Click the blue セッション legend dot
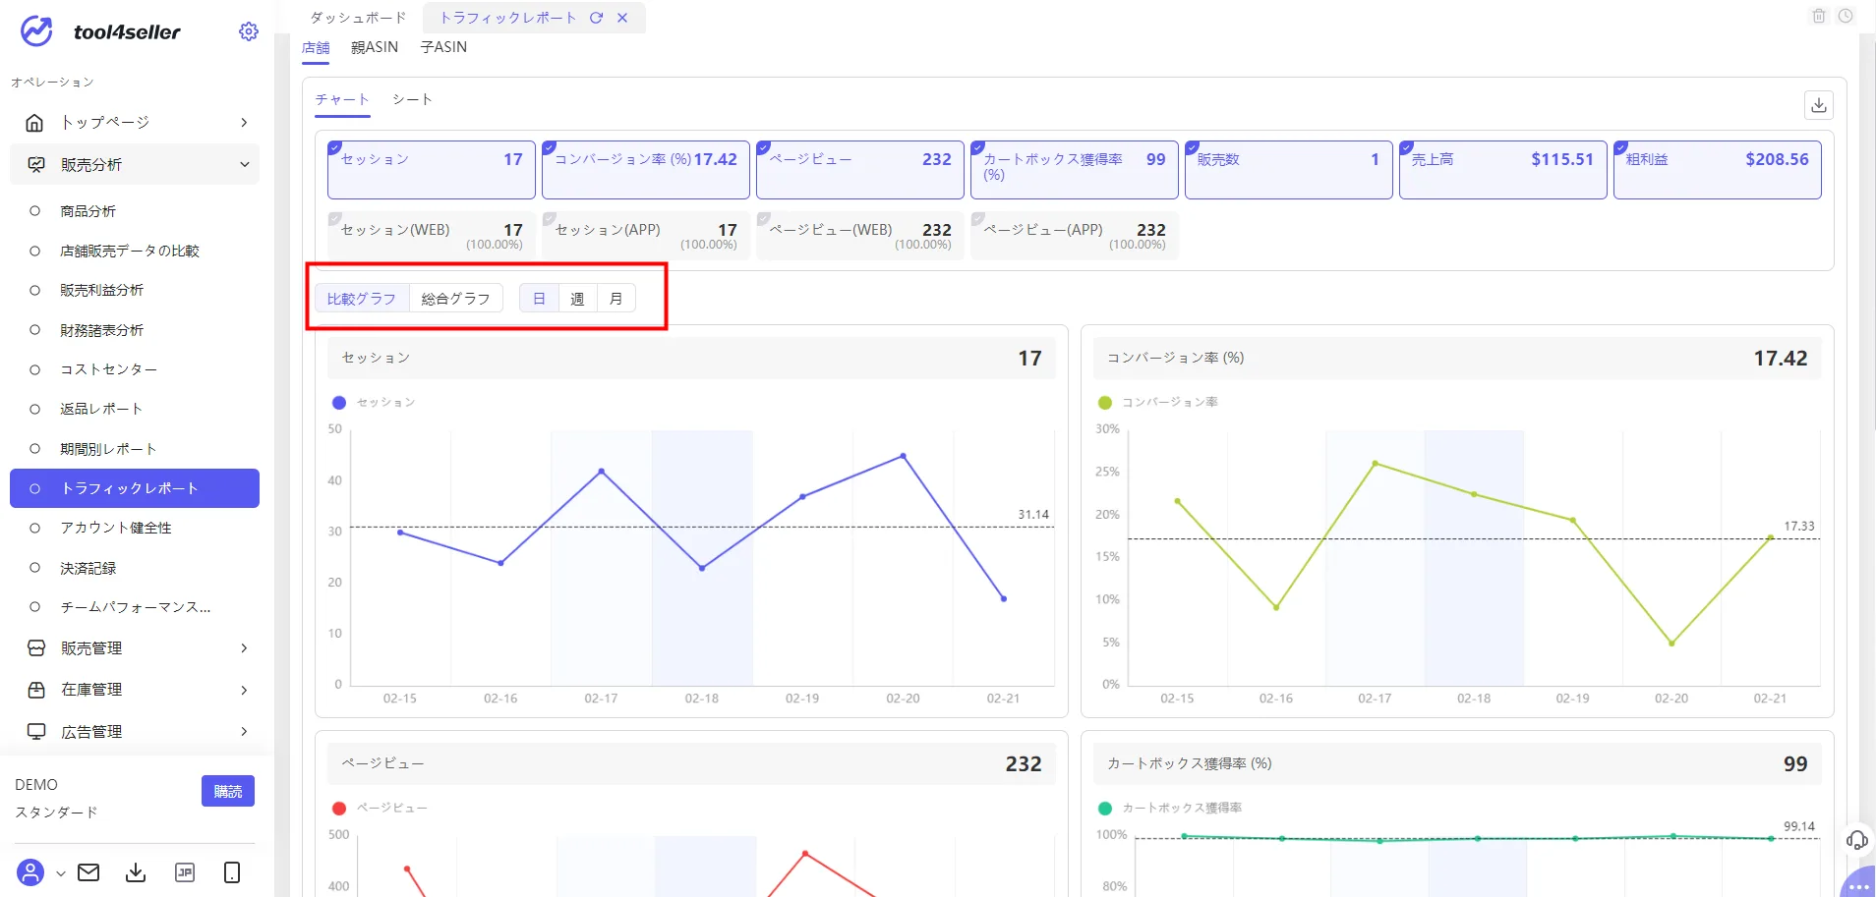The width and height of the screenshot is (1876, 897). click(339, 403)
